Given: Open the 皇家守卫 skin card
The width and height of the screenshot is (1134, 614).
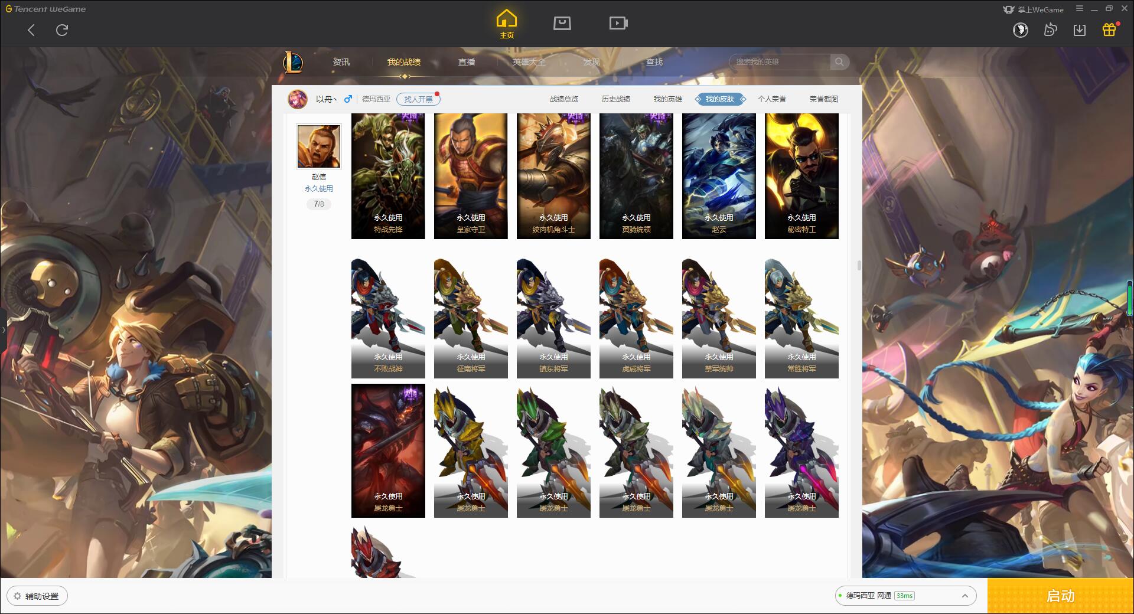Looking at the screenshot, I should (x=471, y=176).
